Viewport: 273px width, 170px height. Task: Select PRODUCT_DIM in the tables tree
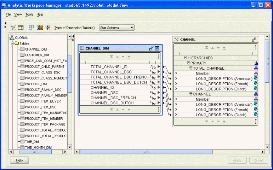pos(36,84)
